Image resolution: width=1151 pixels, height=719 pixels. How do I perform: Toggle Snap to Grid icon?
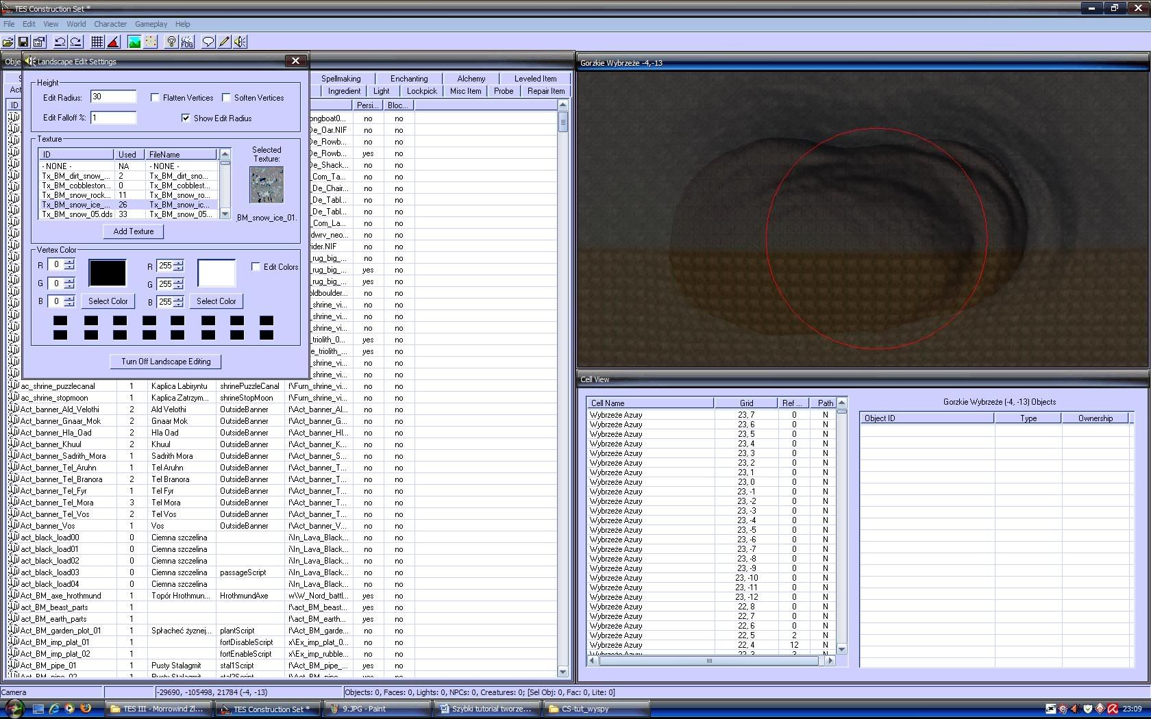click(x=97, y=42)
